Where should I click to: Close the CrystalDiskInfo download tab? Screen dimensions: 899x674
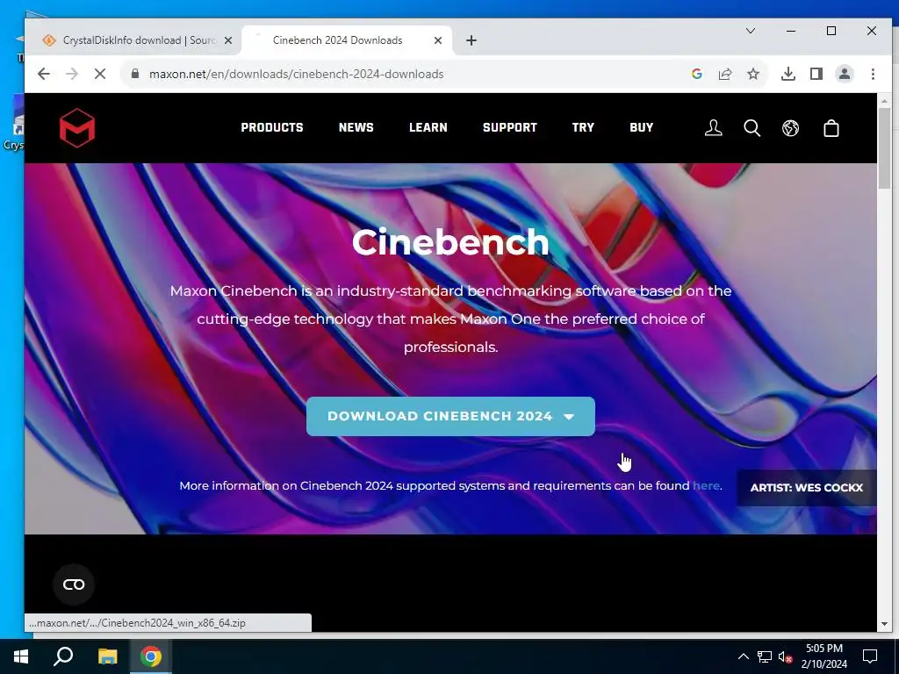pos(228,40)
